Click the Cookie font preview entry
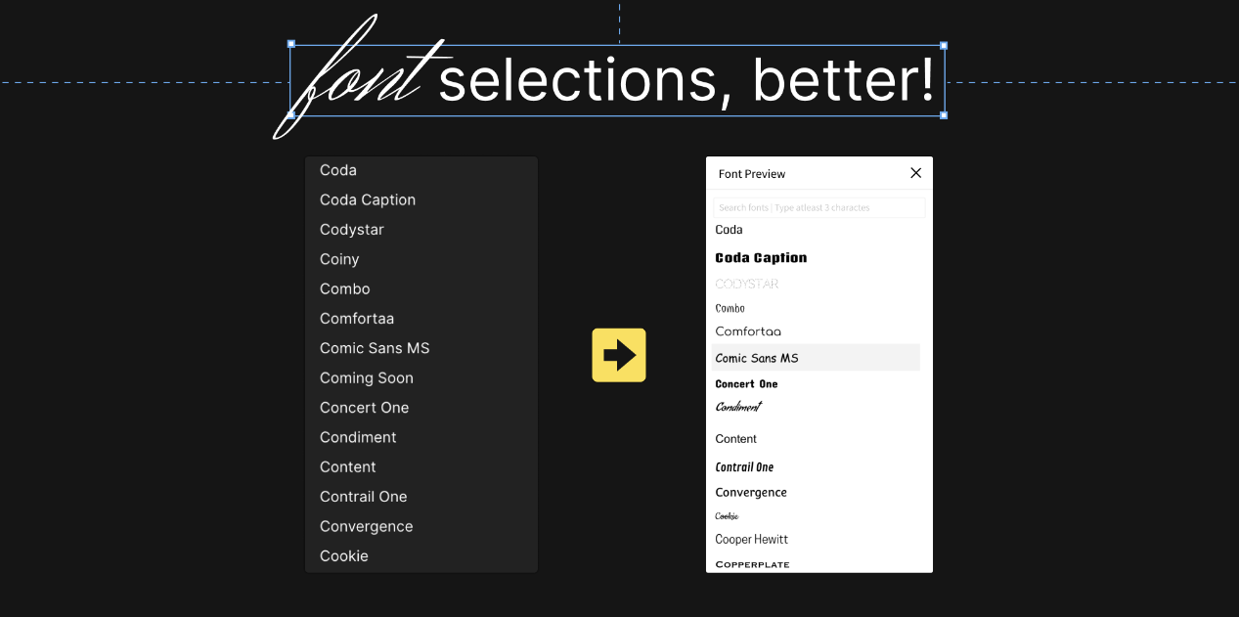Viewport: 1239px width, 617px height. [728, 515]
